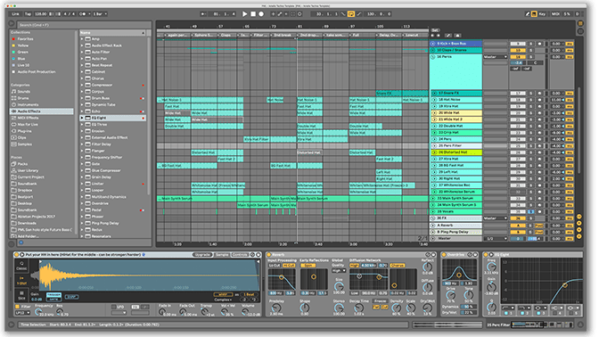Unfold the 10 Claps / Snares track

(x=433, y=50)
